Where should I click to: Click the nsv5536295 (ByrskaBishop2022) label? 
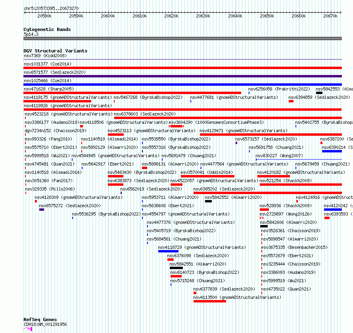[x=106, y=214]
